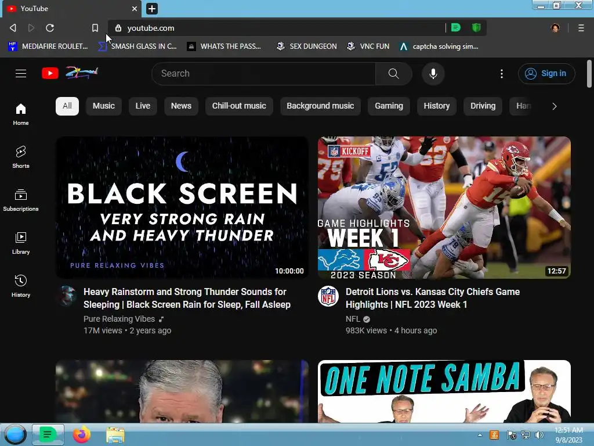The height and width of the screenshot is (446, 594).
Task: Reload the page
Action: pyautogui.click(x=50, y=28)
